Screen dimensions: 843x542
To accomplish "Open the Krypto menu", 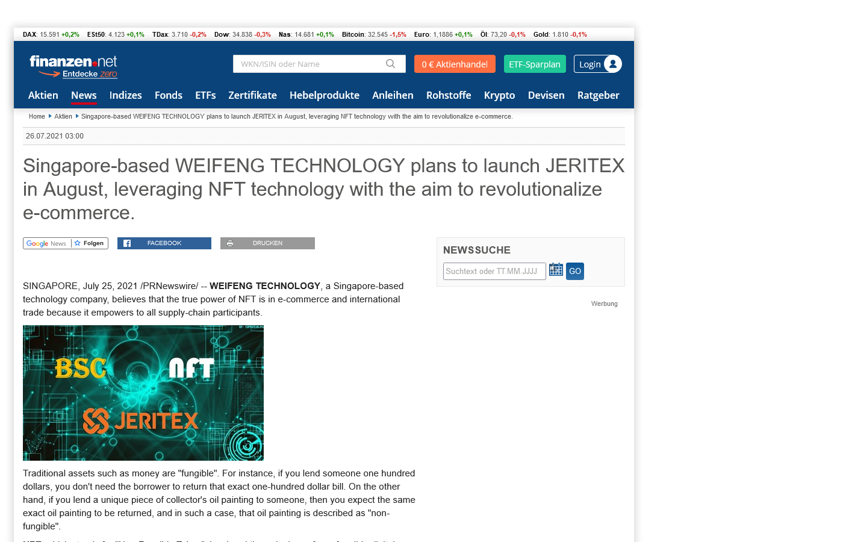I will 500,95.
